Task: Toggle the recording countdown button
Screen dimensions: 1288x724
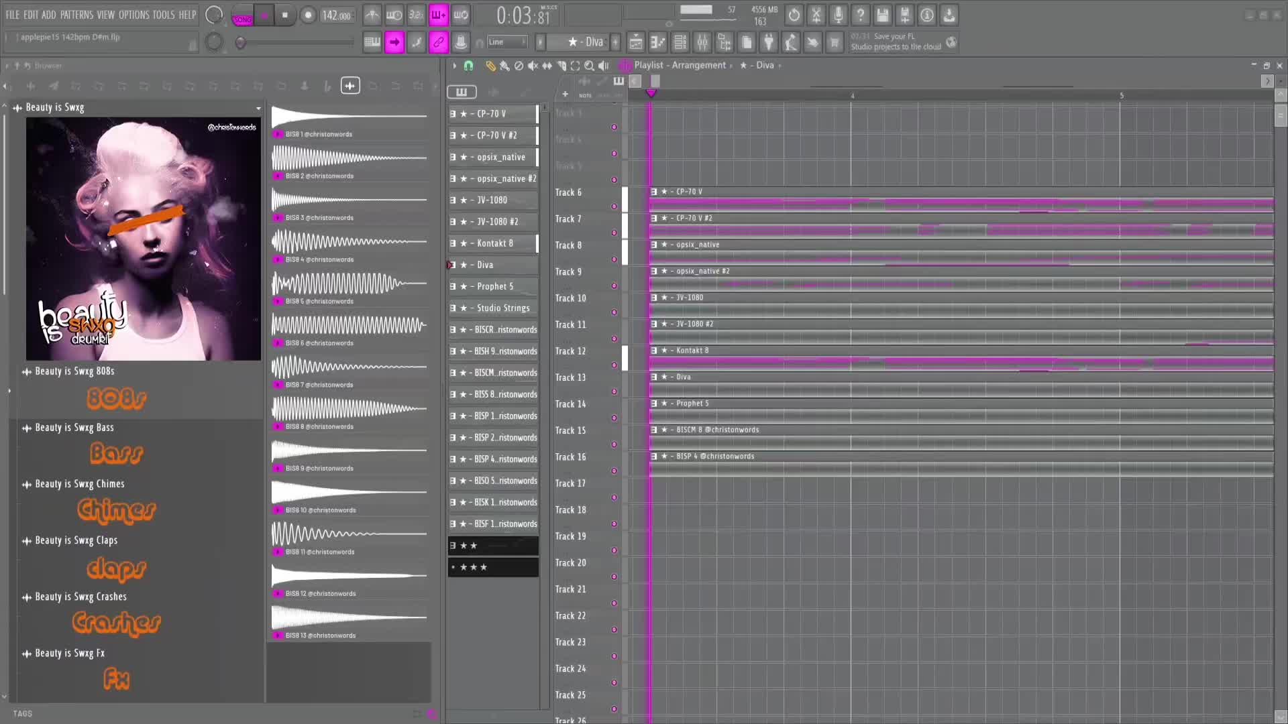Action: 417,15
